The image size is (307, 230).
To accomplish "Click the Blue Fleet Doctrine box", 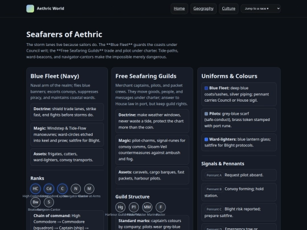I will [x=67, y=112].
